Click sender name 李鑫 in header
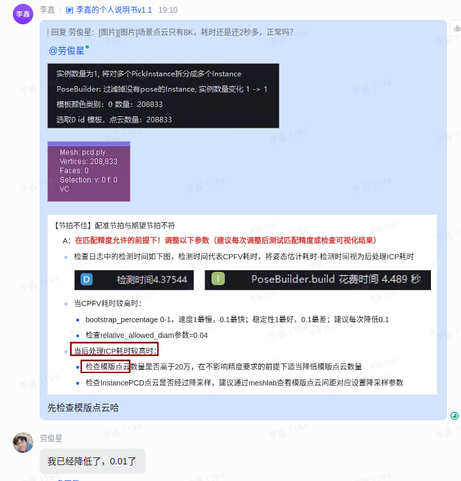Screen dimensions: 461x481 pyautogui.click(x=47, y=10)
